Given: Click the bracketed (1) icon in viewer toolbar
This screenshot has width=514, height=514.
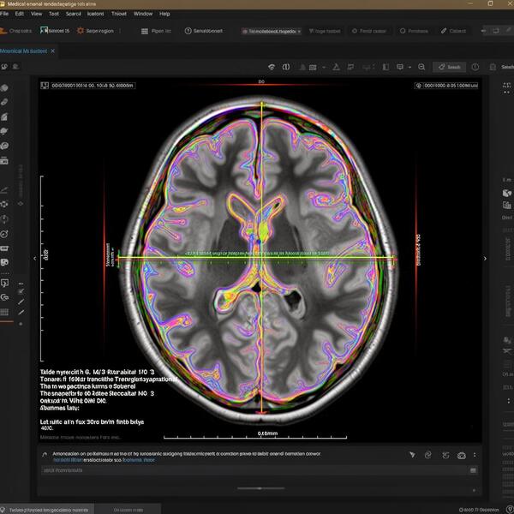Looking at the screenshot, I should click(286, 67).
